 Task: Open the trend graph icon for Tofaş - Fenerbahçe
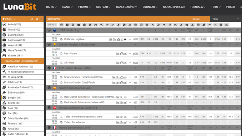(125, 122)
